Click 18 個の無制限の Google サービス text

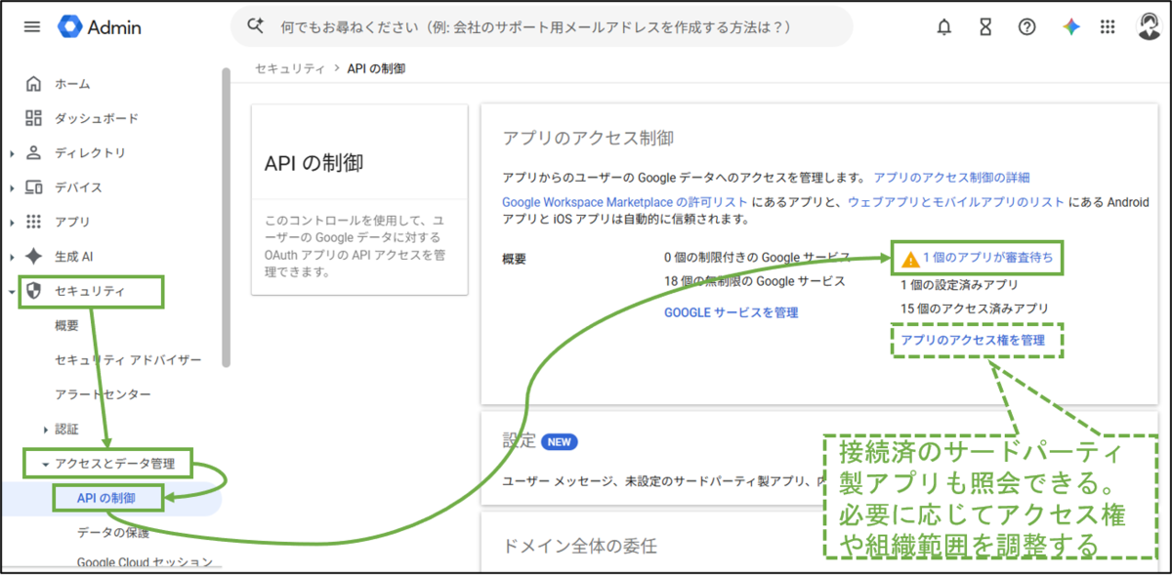click(755, 281)
